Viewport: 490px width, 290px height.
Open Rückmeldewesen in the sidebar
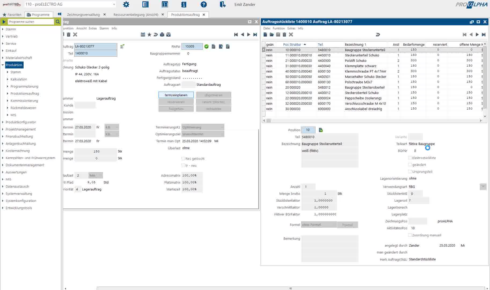point(23,108)
